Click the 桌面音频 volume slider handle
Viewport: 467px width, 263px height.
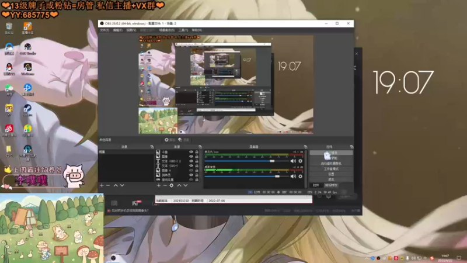pyautogui.click(x=277, y=177)
